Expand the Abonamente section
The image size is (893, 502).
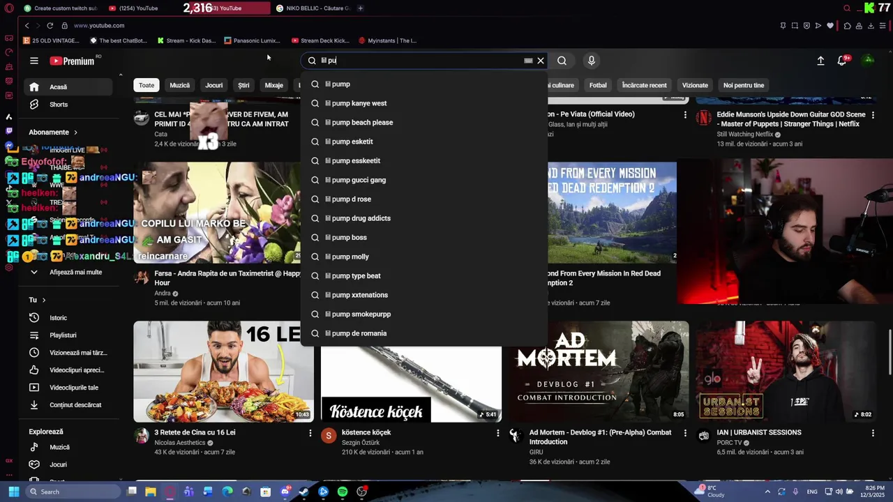tap(54, 132)
